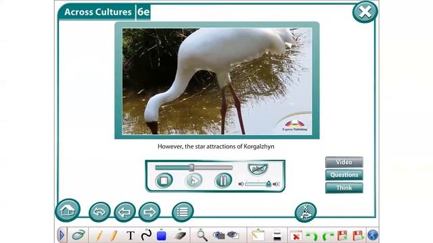
Task: Go to the home screen
Action: 68,210
